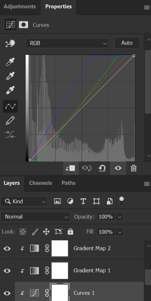Hide the Gradient Map 1 layer
The height and width of the screenshot is (301, 151).
[7, 271]
